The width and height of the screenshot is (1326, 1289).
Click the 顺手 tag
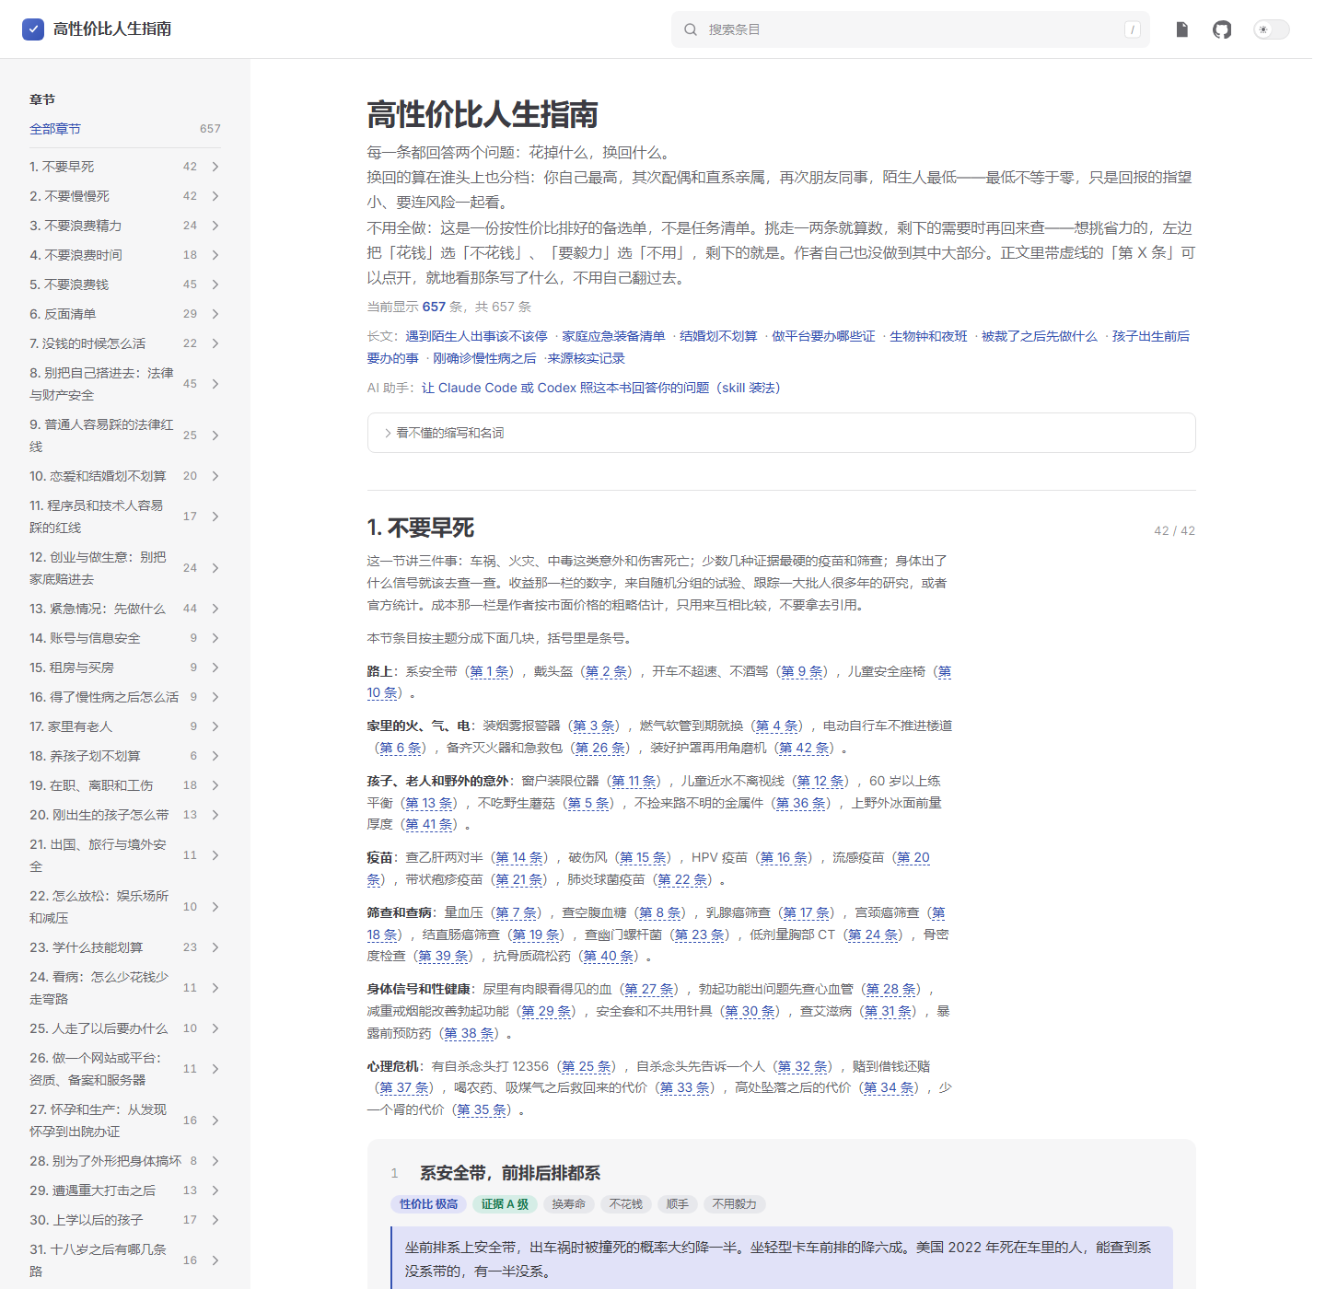click(678, 1204)
